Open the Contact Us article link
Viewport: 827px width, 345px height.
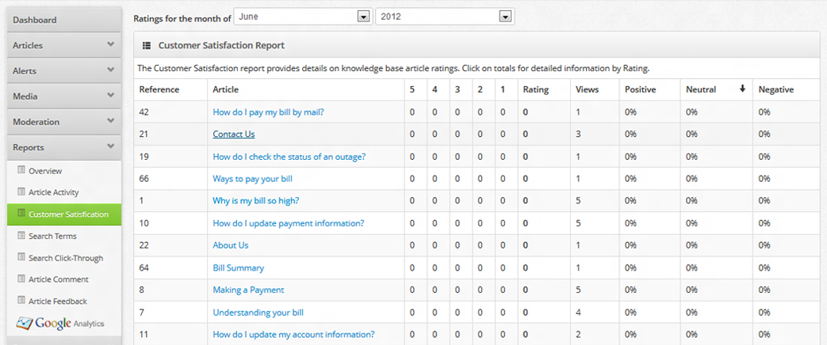click(x=233, y=135)
